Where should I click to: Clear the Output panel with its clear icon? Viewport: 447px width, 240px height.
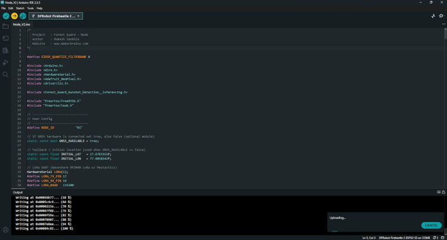tap(439, 192)
